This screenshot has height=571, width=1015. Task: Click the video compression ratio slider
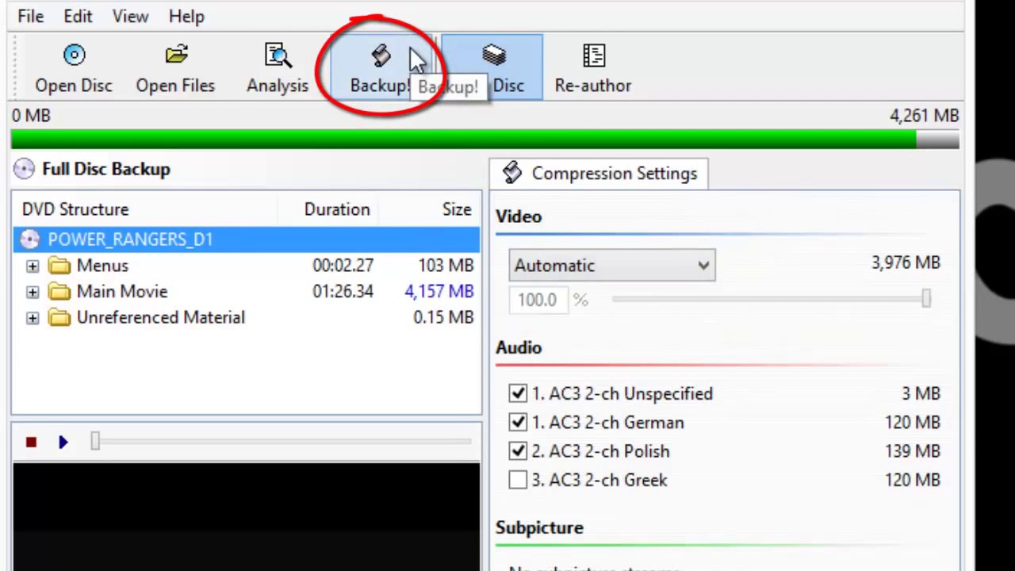click(x=769, y=299)
